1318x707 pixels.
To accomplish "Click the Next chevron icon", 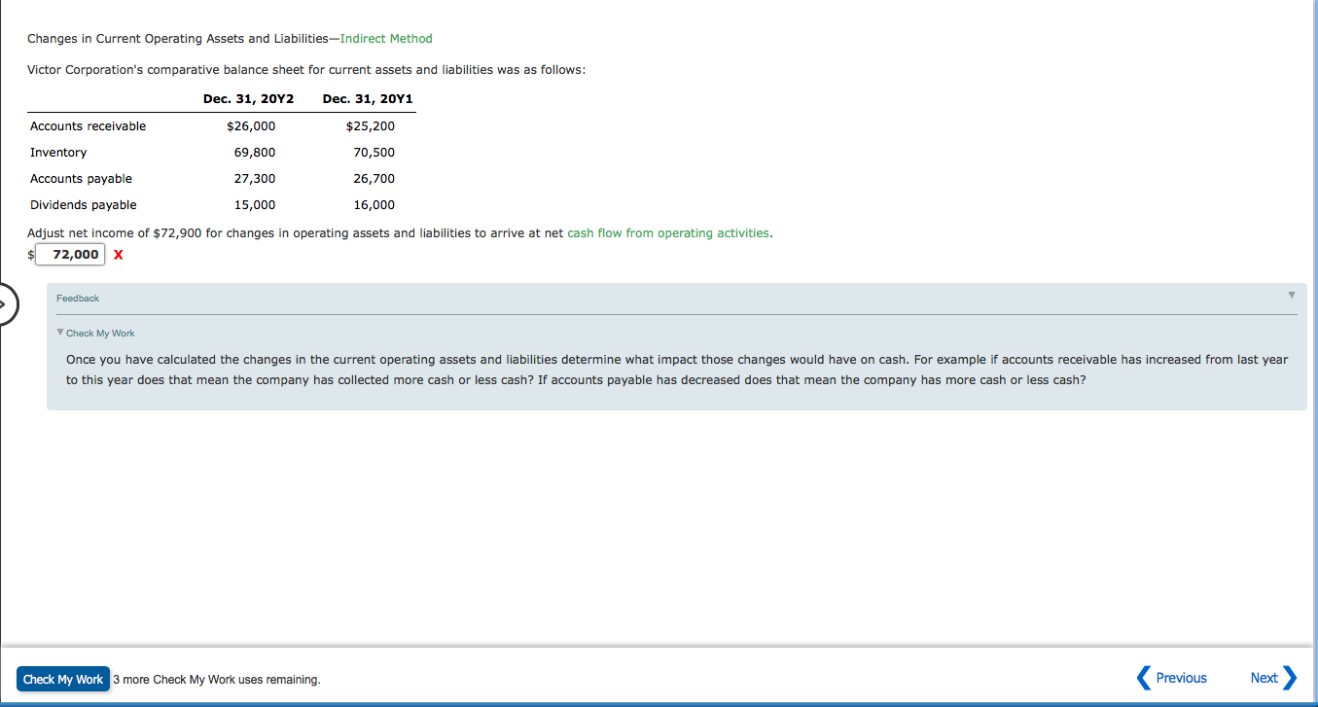I will 1290,678.
